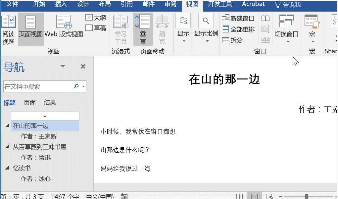Open the Outline view (大纲)
The height and width of the screenshot is (199, 338).
95,18
